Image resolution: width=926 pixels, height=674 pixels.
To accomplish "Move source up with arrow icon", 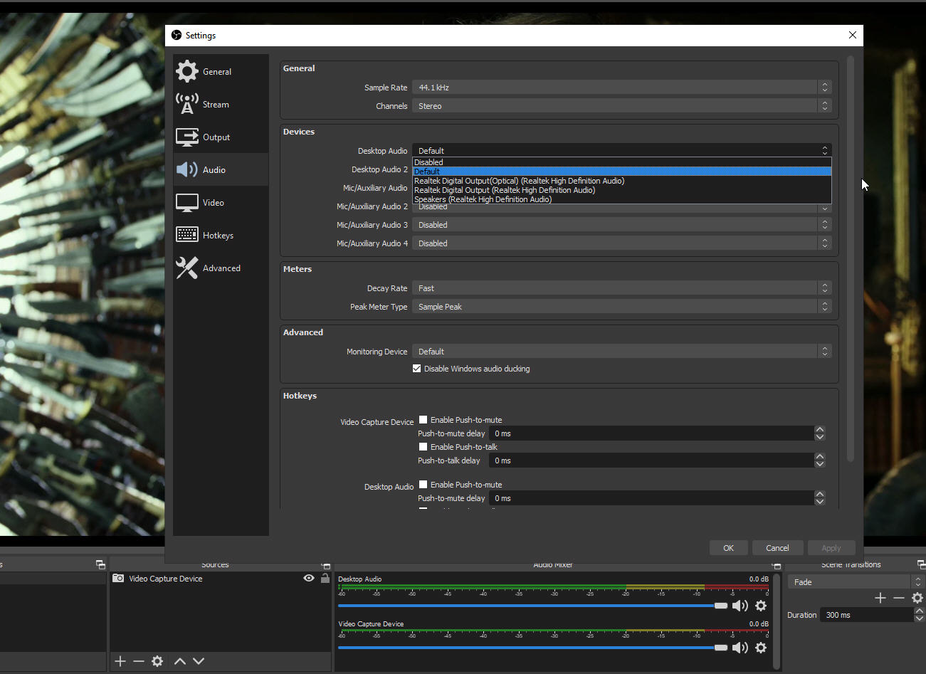I will [180, 661].
